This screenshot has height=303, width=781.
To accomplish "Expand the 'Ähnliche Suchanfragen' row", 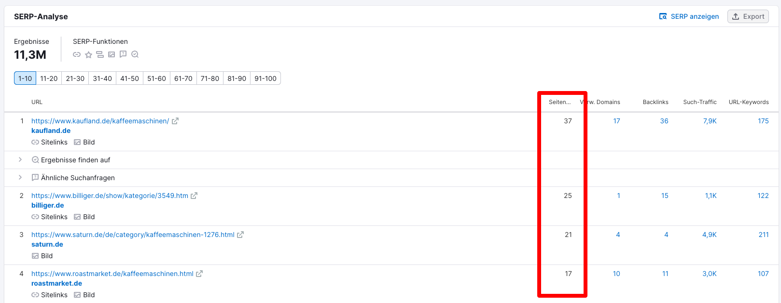I will (20, 177).
